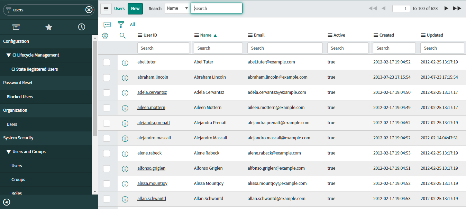This screenshot has width=466, height=209.
Task: Open the list controls hamburger menu
Action: pos(106,9)
